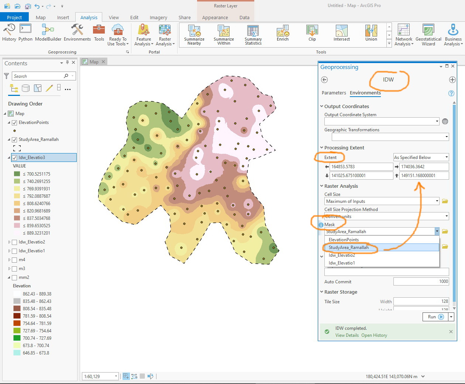The image size is (465, 384).
Task: Collapse the Raster Analysis section
Action: (321, 186)
